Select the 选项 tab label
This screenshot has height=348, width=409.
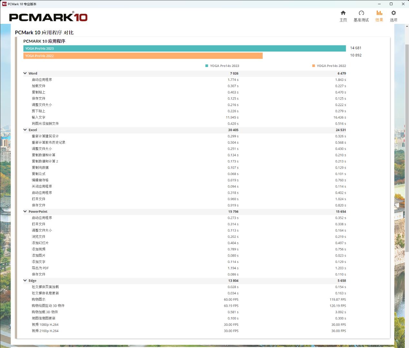point(394,20)
